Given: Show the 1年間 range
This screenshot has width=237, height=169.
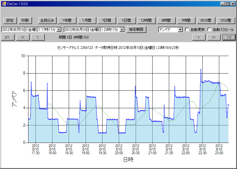Looking at the screenshot, I should coord(67,20).
